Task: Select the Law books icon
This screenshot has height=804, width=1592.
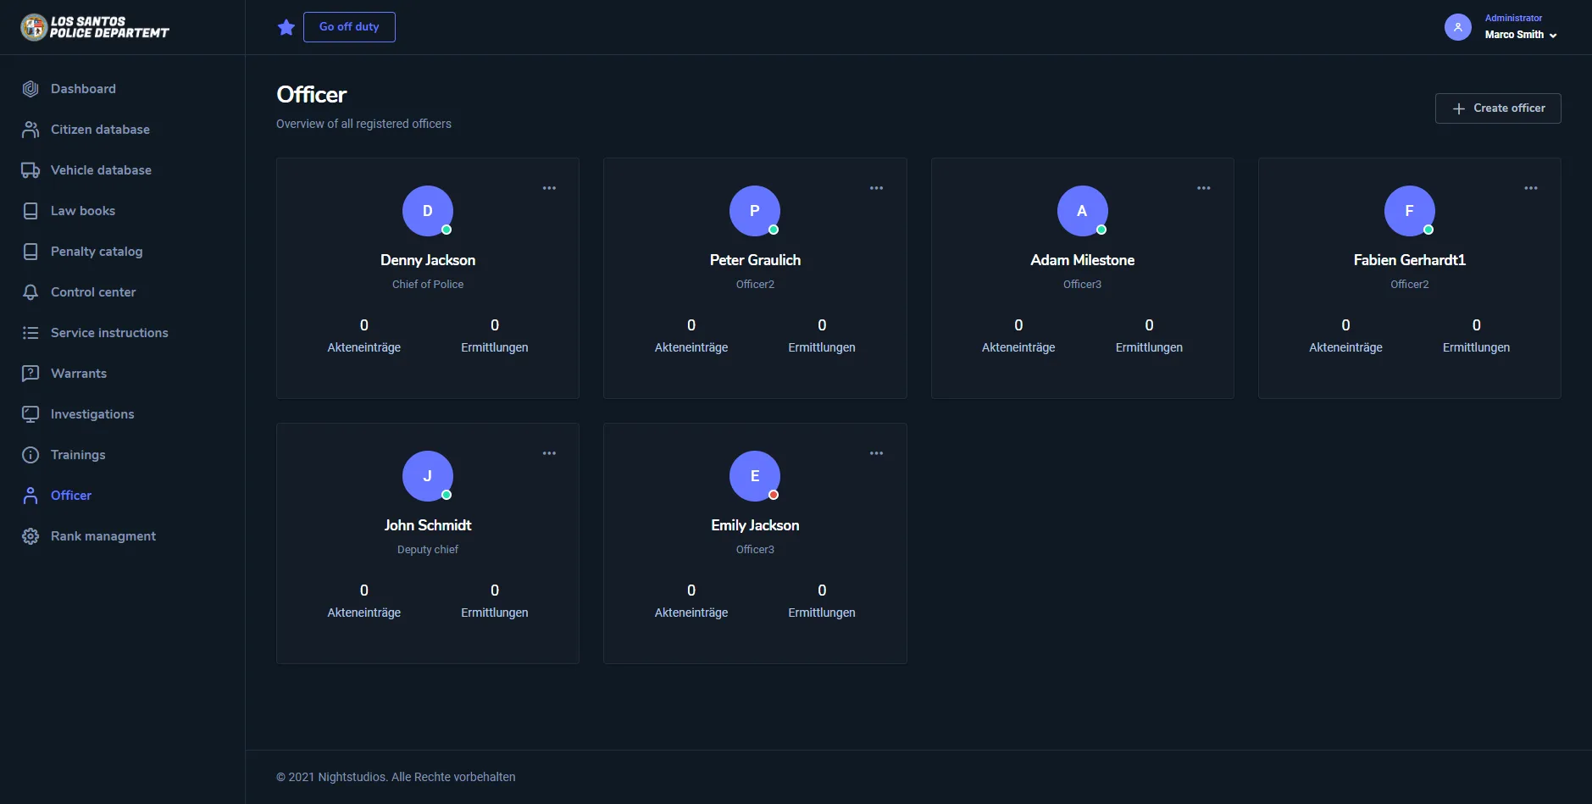Action: pos(31,211)
